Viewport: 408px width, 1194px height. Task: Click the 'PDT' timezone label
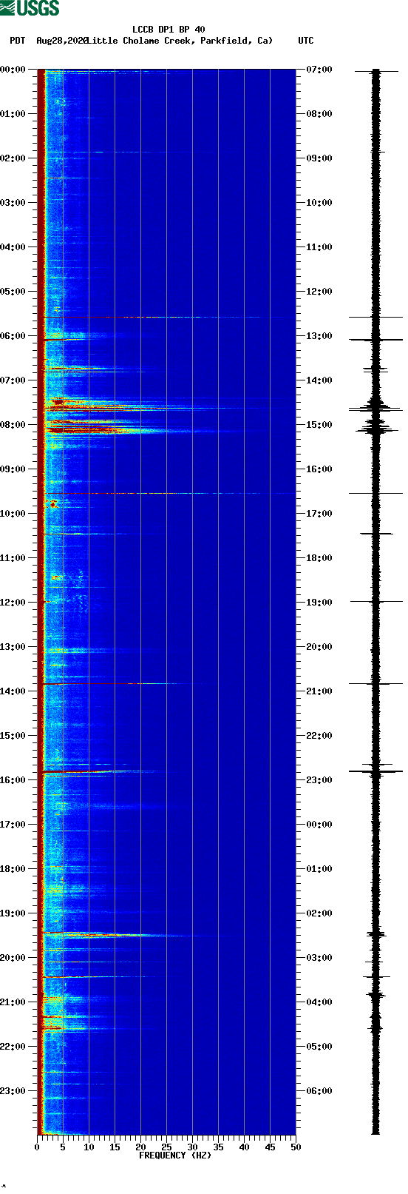tap(18, 40)
